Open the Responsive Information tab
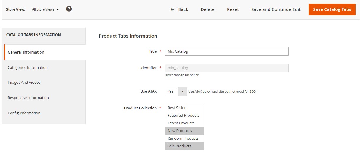The image size is (363, 152). pos(28,98)
